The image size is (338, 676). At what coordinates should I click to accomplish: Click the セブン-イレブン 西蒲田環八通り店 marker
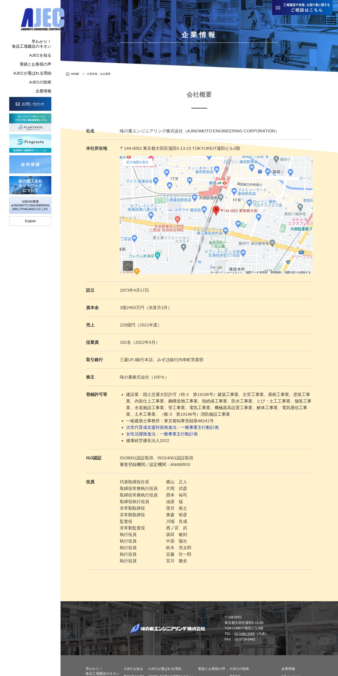point(151,216)
